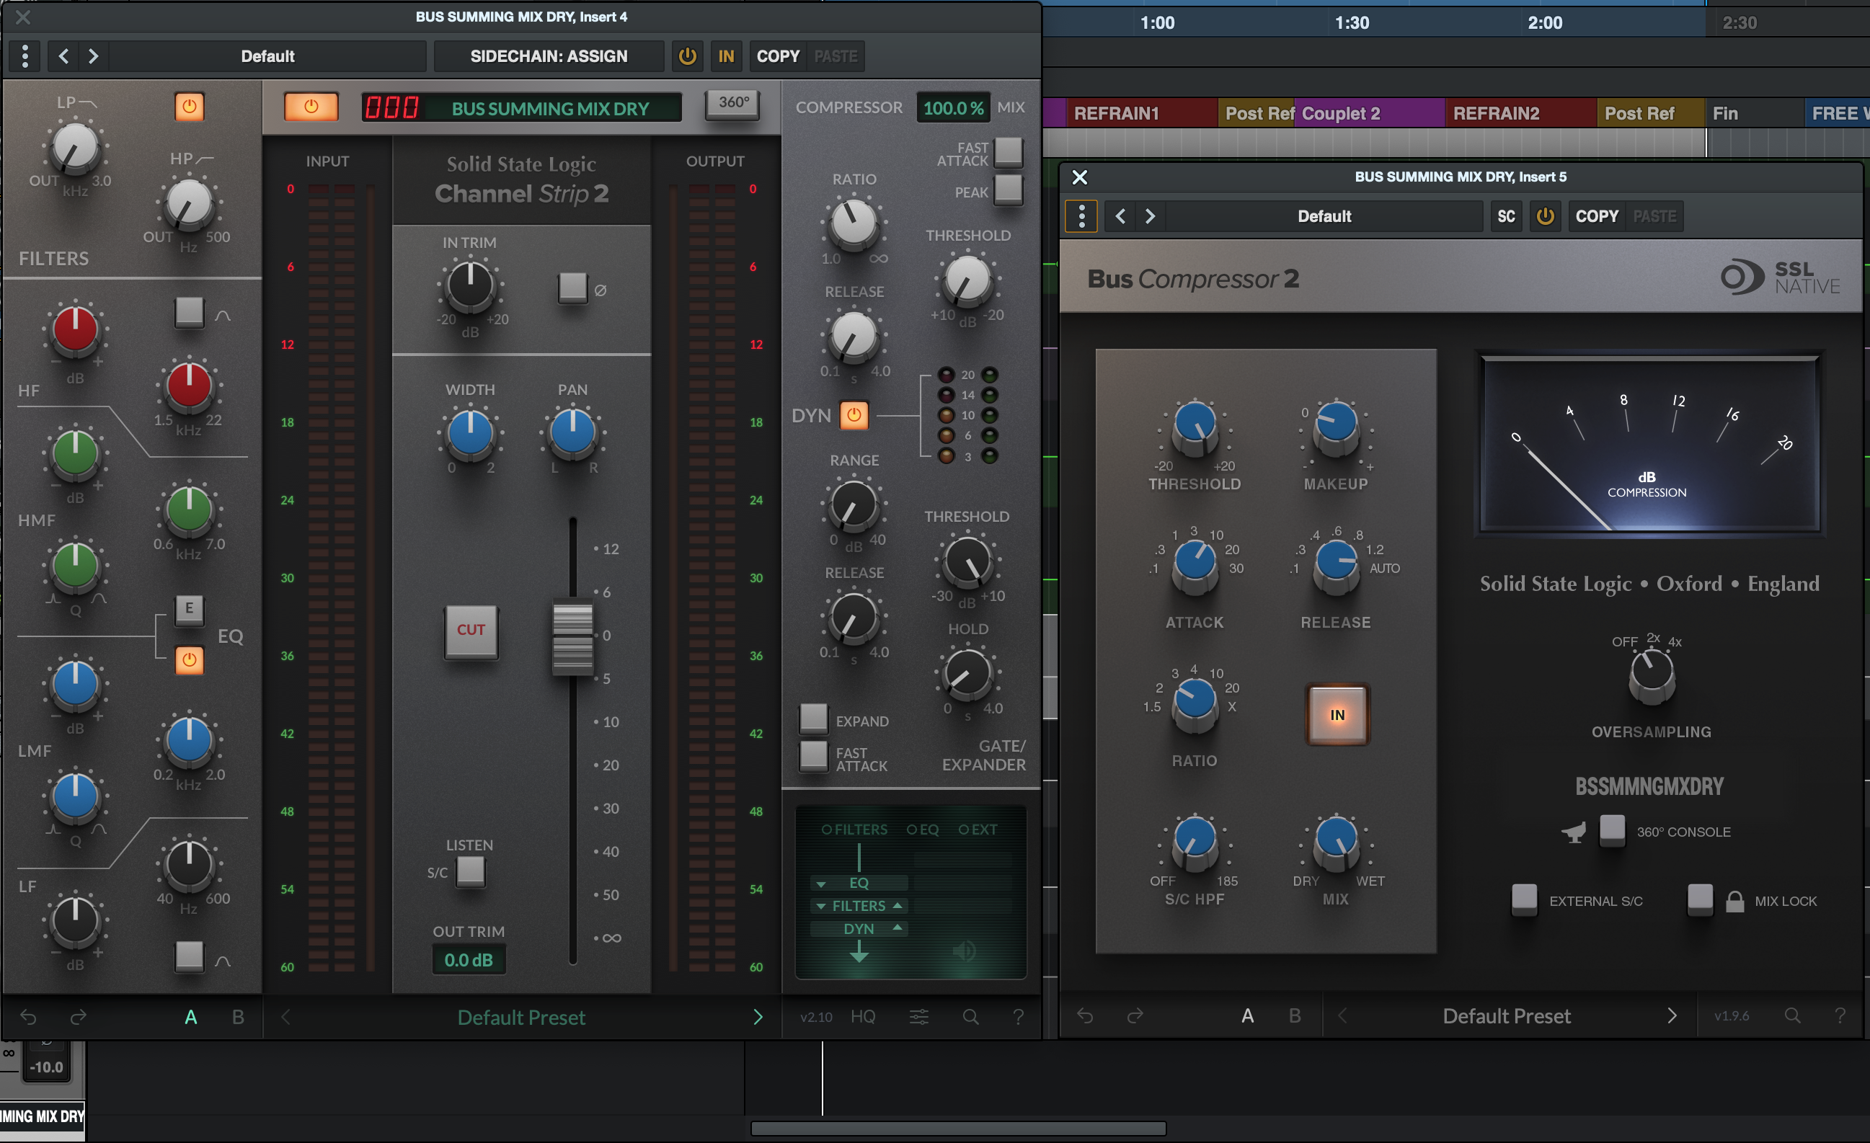Toggle phase invert button next to IN TRIM
Screen dimensions: 1870x1143
pos(572,288)
